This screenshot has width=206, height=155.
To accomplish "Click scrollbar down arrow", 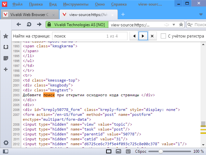I will 203,145.
